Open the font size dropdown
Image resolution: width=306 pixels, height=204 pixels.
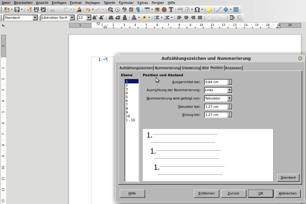[x=88, y=18]
